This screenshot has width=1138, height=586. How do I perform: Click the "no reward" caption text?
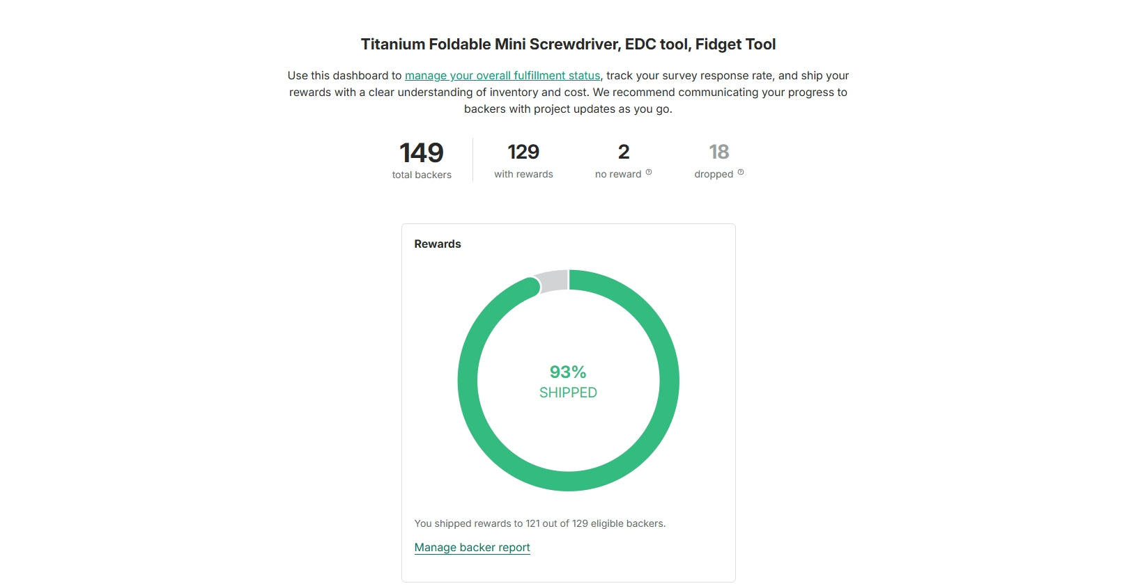click(x=617, y=175)
